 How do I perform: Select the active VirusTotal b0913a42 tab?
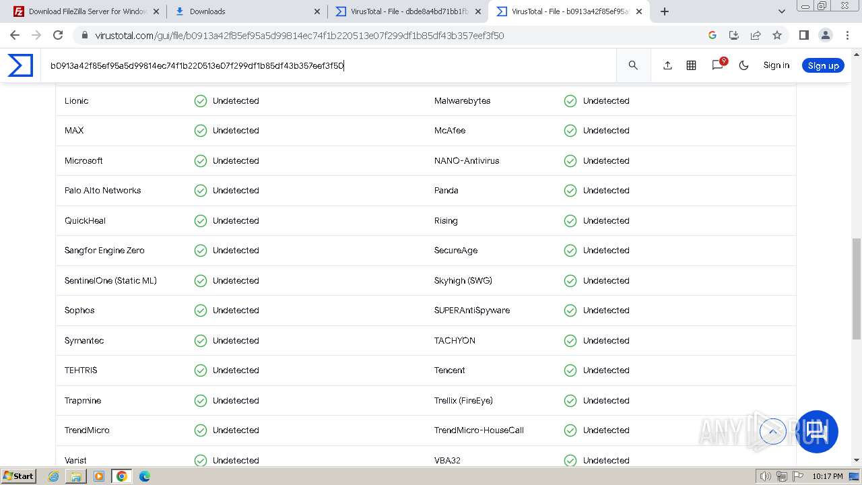[x=569, y=11]
